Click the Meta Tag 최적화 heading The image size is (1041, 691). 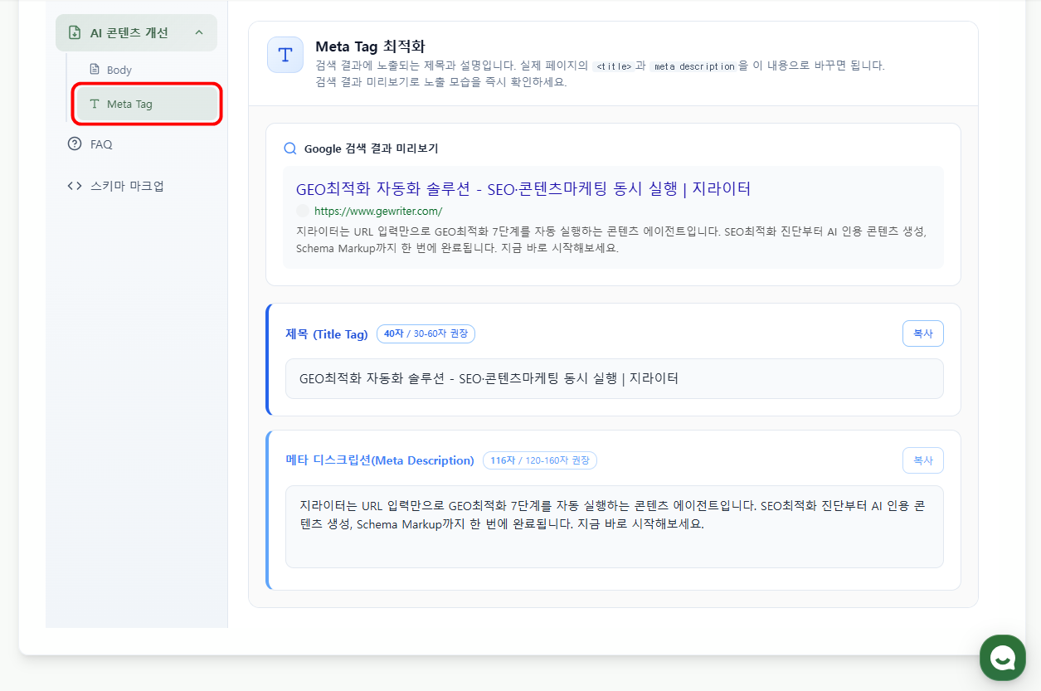click(x=370, y=46)
